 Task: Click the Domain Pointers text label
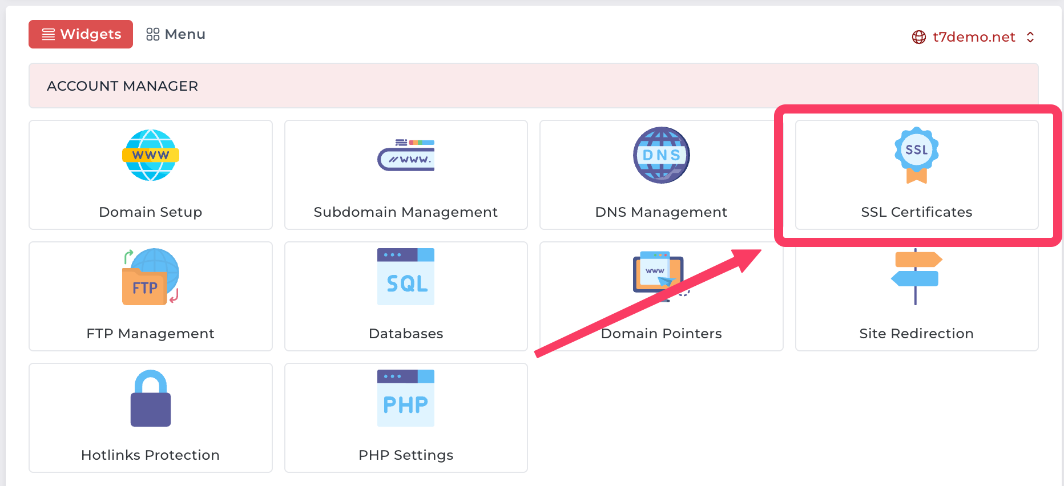point(661,334)
